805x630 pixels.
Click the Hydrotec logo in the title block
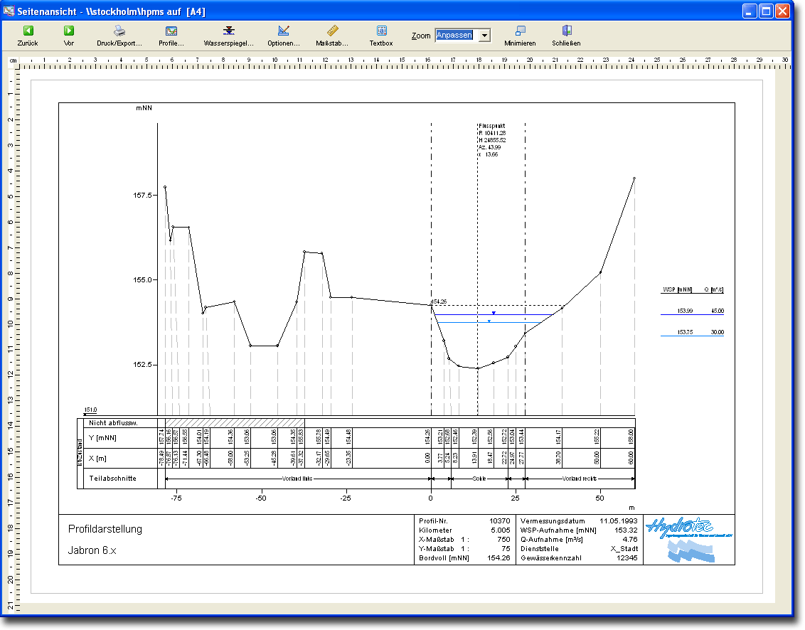(x=689, y=540)
